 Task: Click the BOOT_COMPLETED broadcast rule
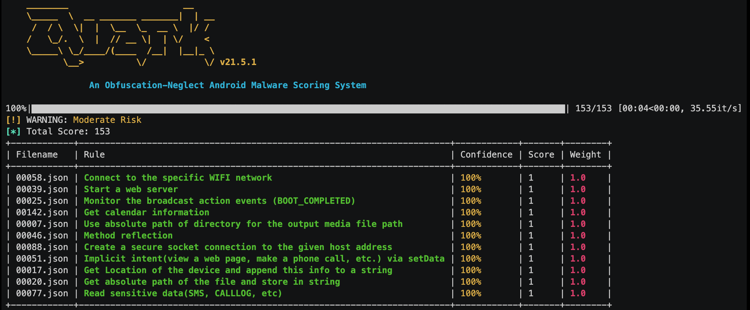[219, 201]
